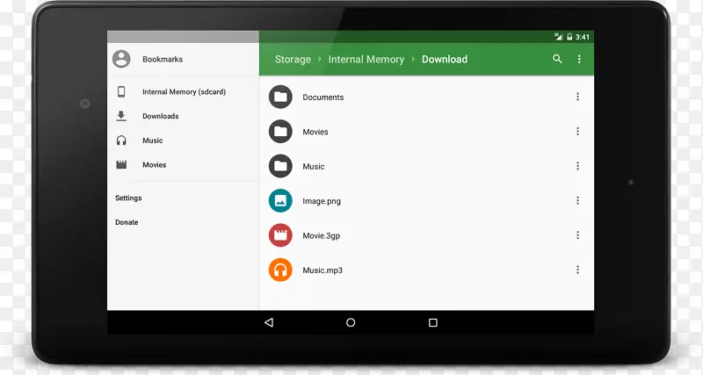The image size is (703, 375).
Task: Click the 3:41 clock in status bar
Action: (583, 37)
